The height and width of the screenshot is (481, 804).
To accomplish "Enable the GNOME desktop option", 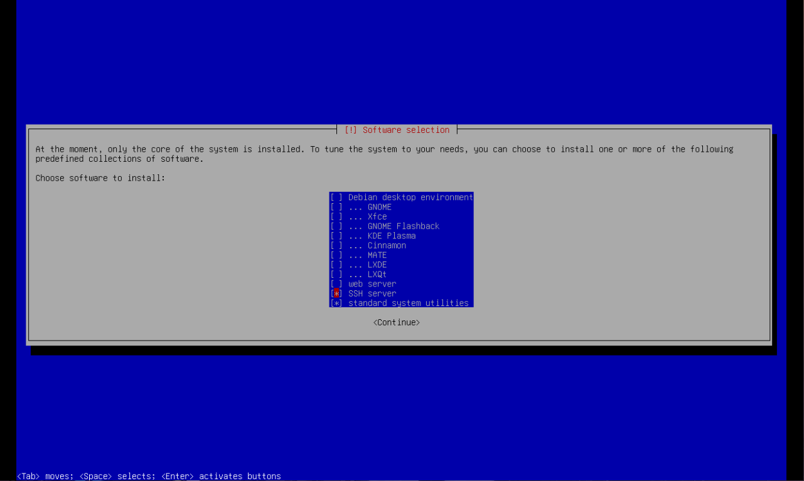I will [x=336, y=207].
